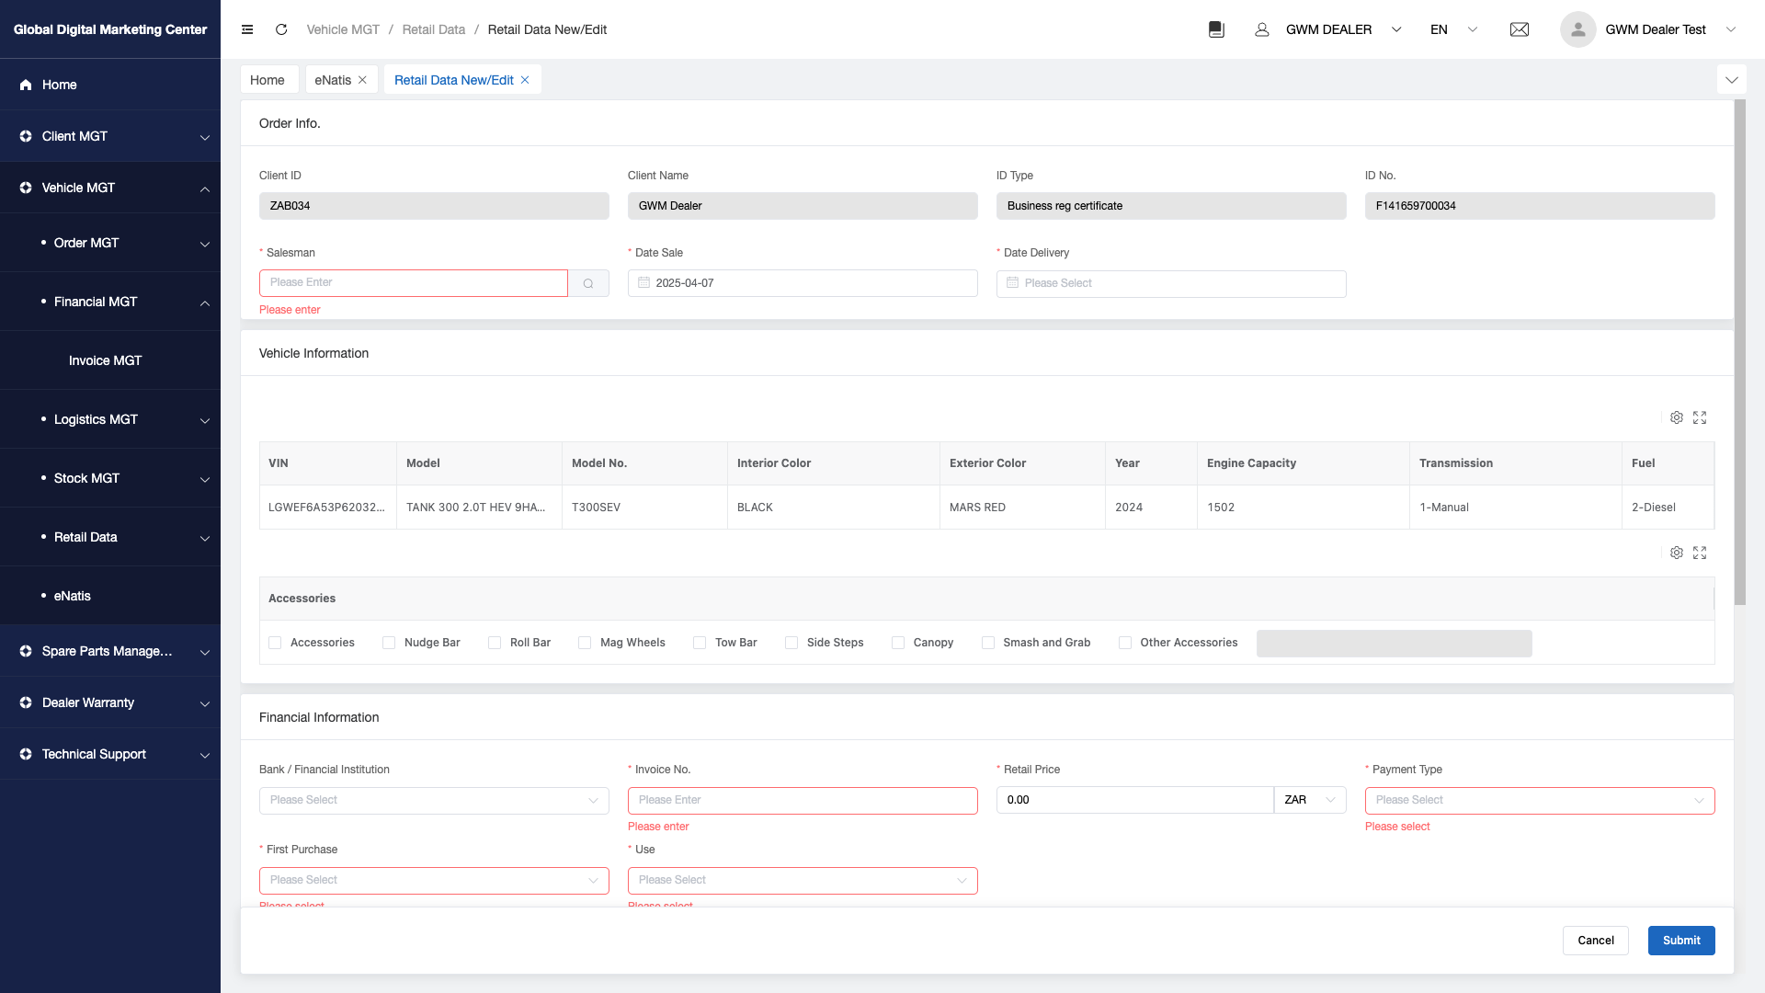Click the Salesman search magnifier icon
Screen dimensions: 1765x993
click(588, 283)
